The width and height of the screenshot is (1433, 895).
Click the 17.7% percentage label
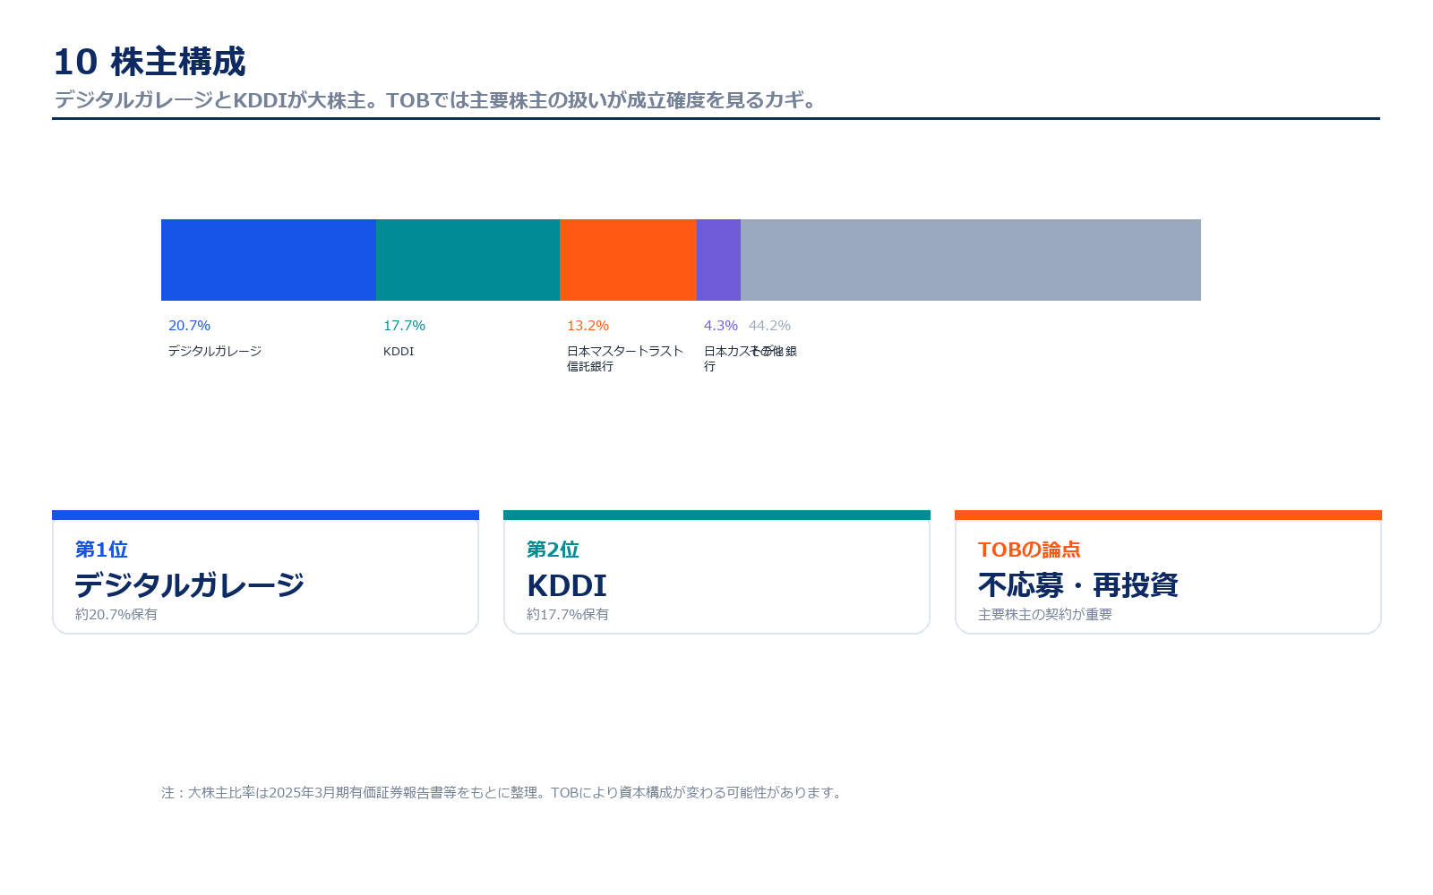[x=404, y=326]
